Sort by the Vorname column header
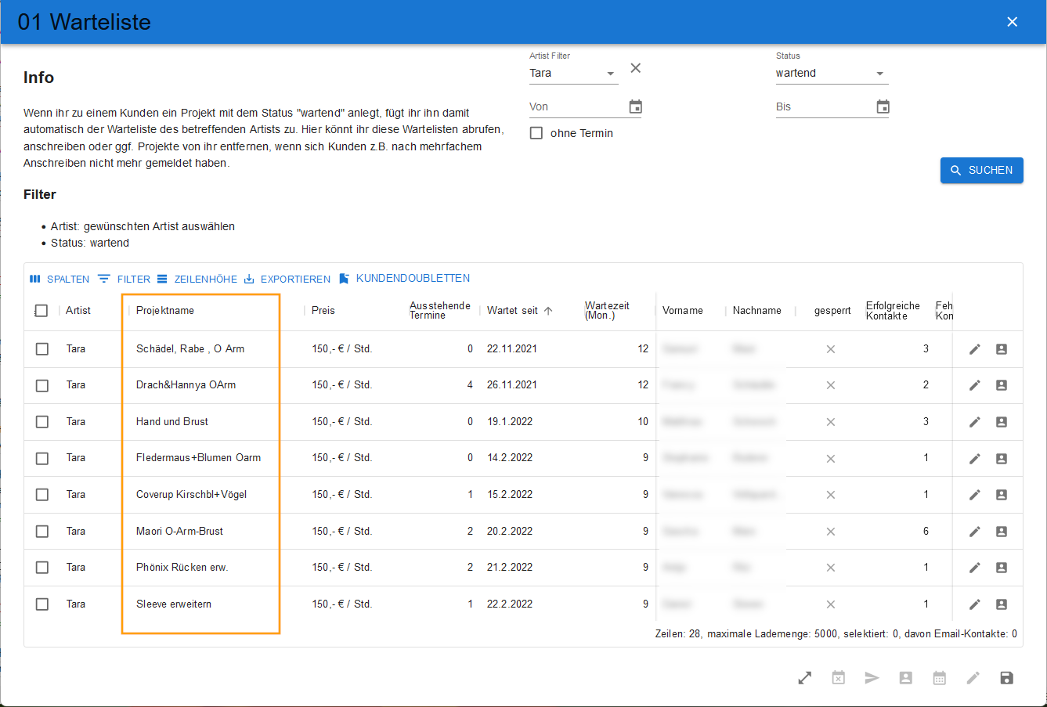 (683, 311)
